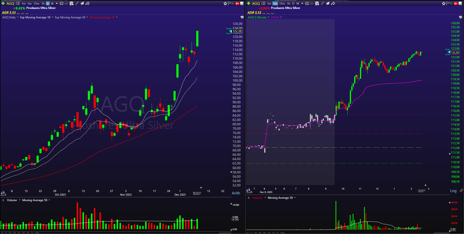Click the template icon in left chart toolbar
The image size is (464, 234).
click(61, 3)
